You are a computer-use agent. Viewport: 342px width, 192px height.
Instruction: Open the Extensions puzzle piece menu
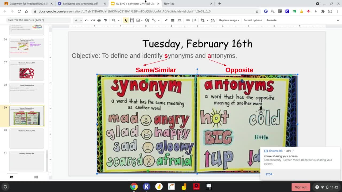click(323, 11)
